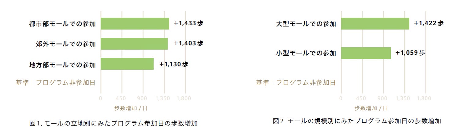Click the 小型モールでの参加 category label
The height and width of the screenshot is (137, 466).
[x=306, y=53]
